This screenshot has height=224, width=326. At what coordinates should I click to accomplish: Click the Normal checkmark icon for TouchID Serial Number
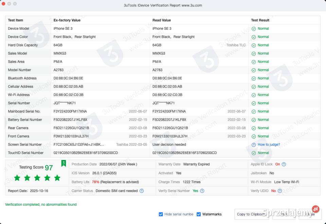(254, 153)
